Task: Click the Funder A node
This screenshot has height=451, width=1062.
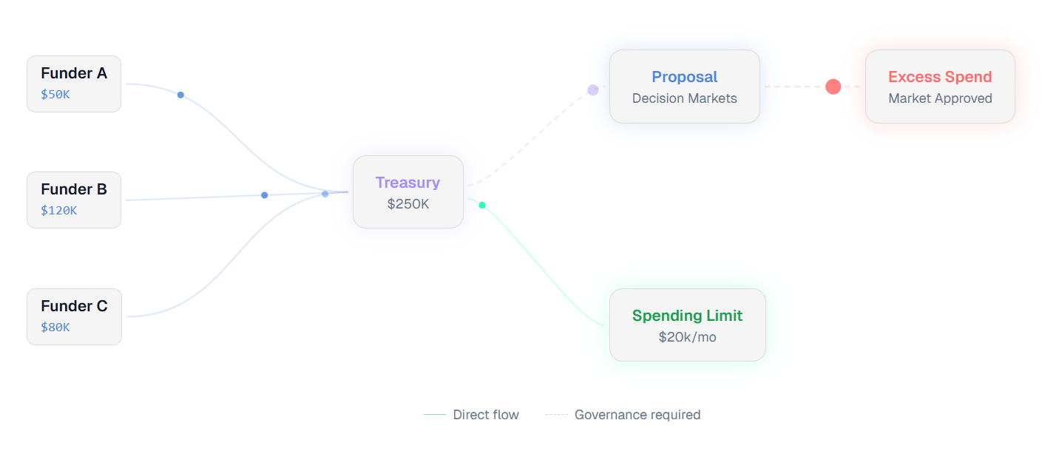Action: [74, 84]
